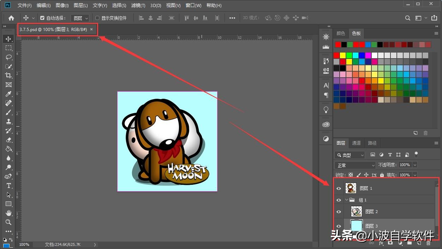This screenshot has height=249, width=442.
Task: Switch to the 颜色 tab
Action: (x=341, y=33)
